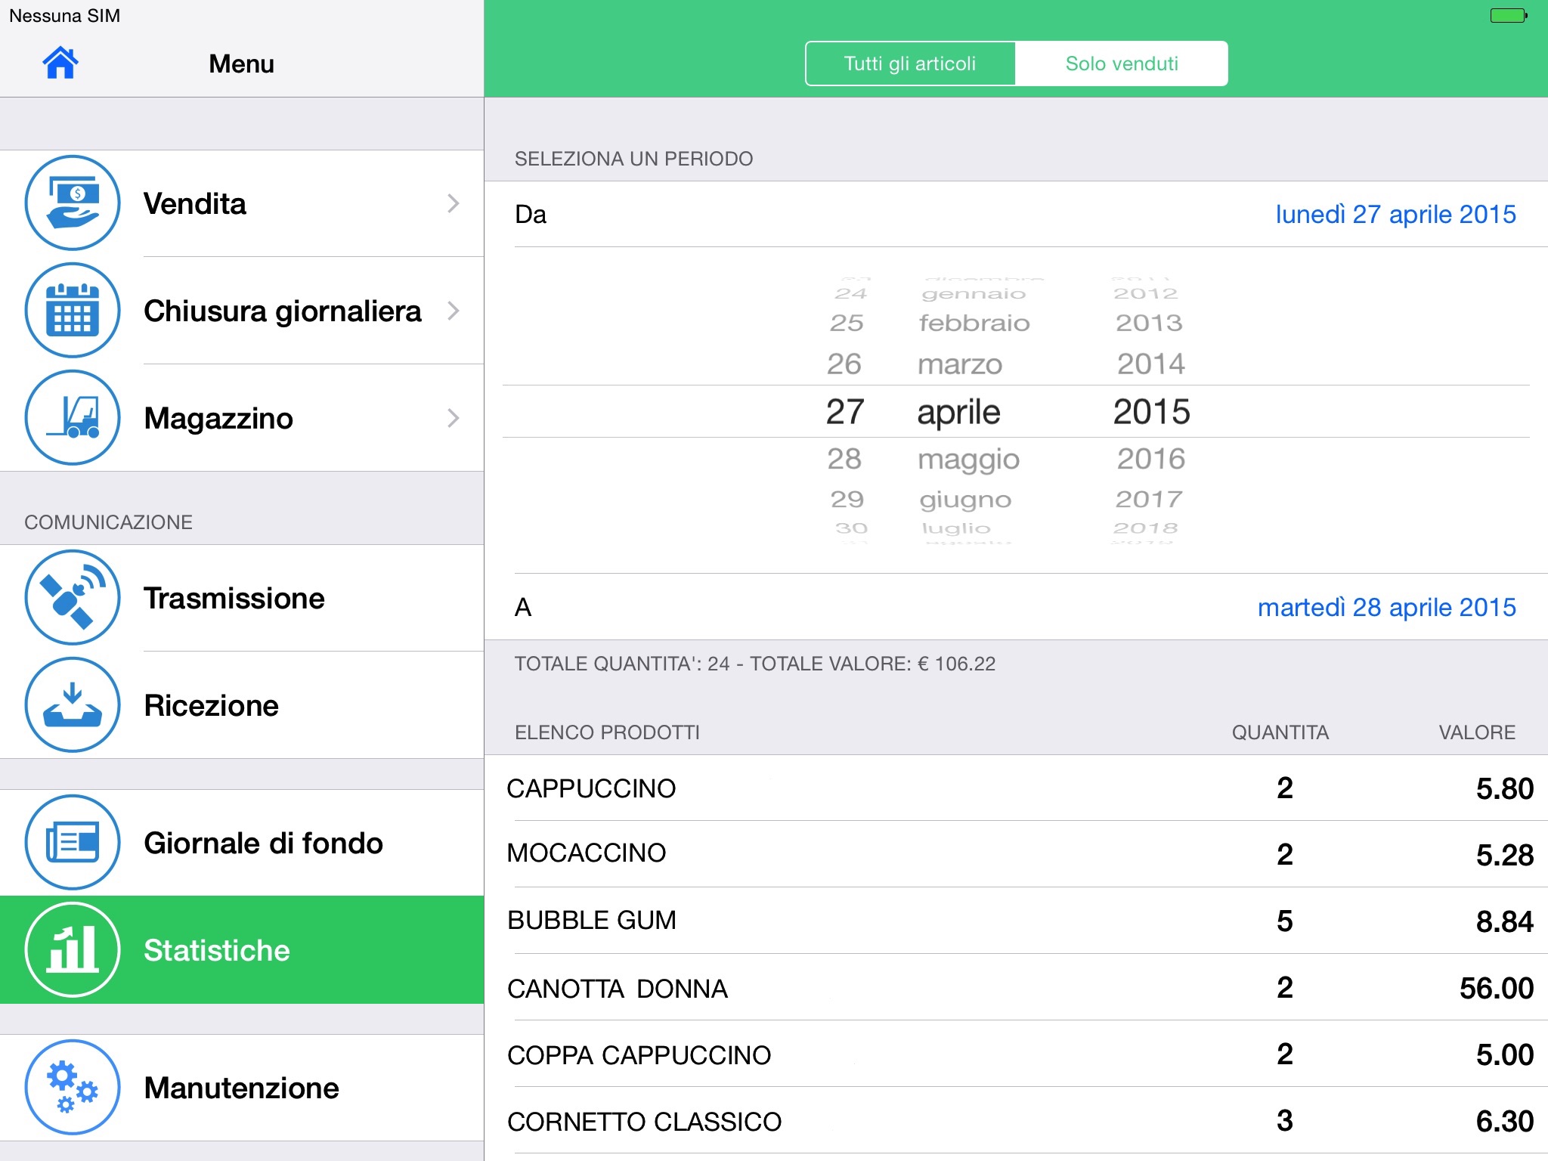1548x1161 pixels.
Task: Tap the start date lunedì 27 aprile 2015
Action: pyautogui.click(x=1395, y=214)
